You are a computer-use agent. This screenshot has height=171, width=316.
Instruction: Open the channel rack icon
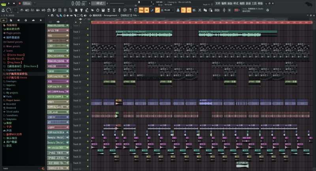pyautogui.click(x=60, y=10)
